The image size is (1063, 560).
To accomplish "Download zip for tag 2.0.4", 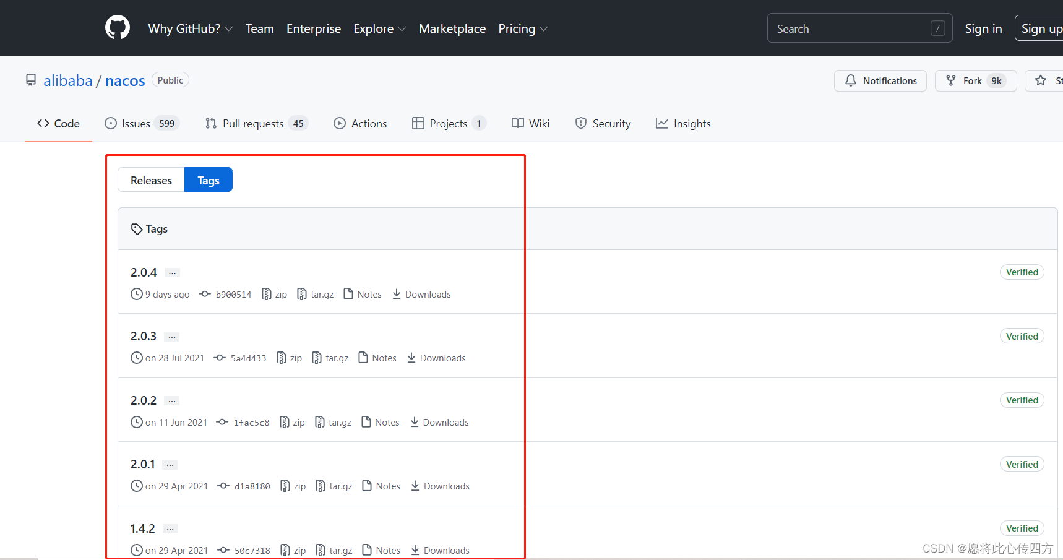I will coord(274,295).
